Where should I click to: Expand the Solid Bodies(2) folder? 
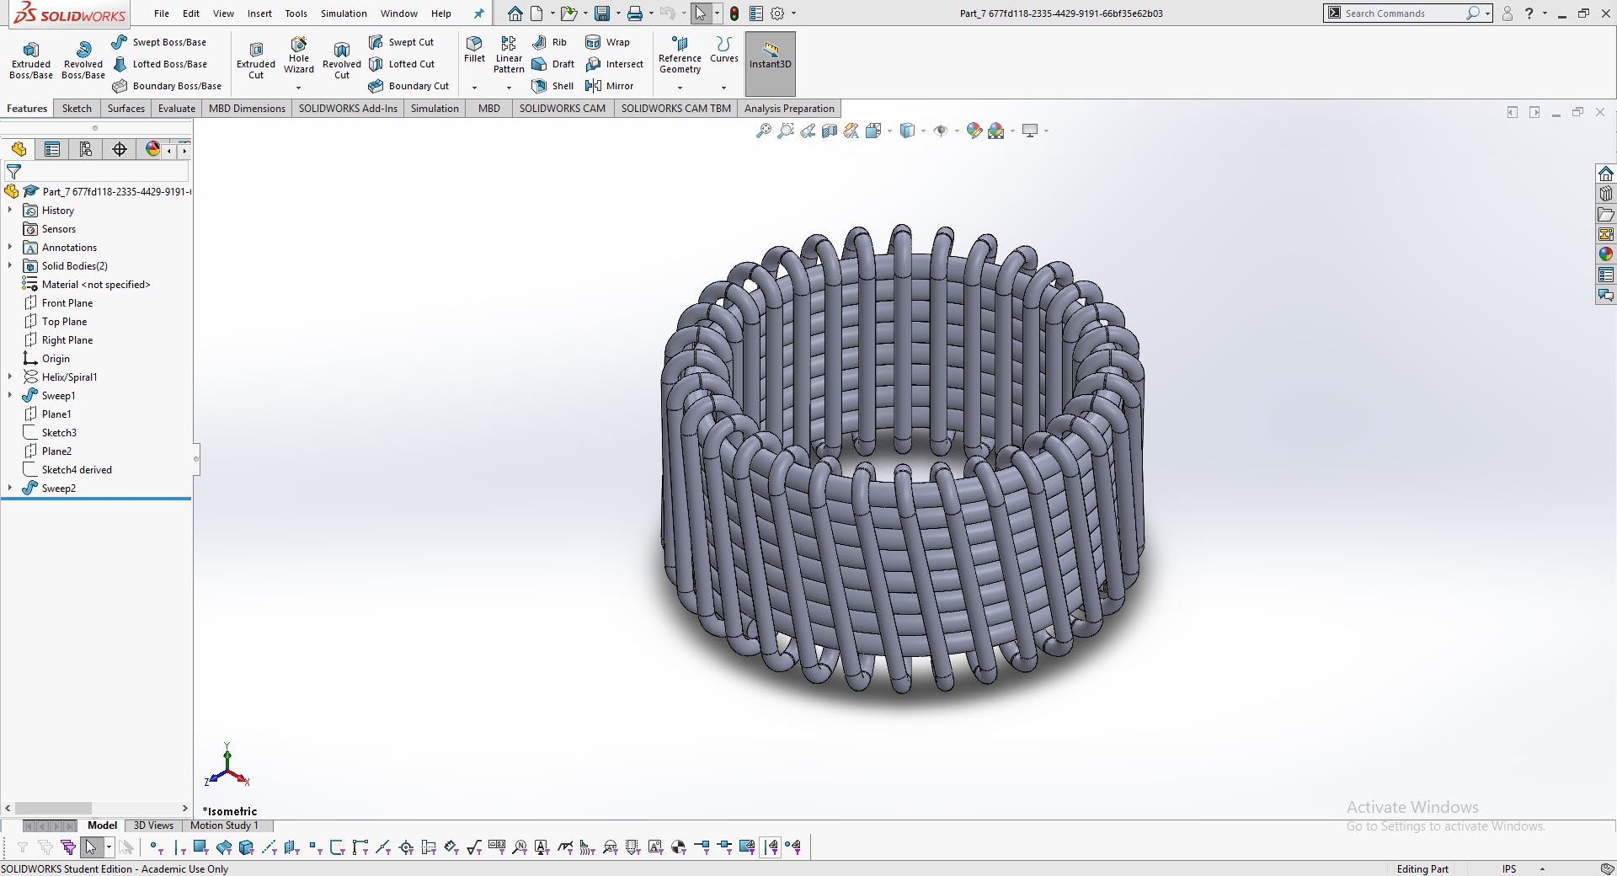[10, 266]
